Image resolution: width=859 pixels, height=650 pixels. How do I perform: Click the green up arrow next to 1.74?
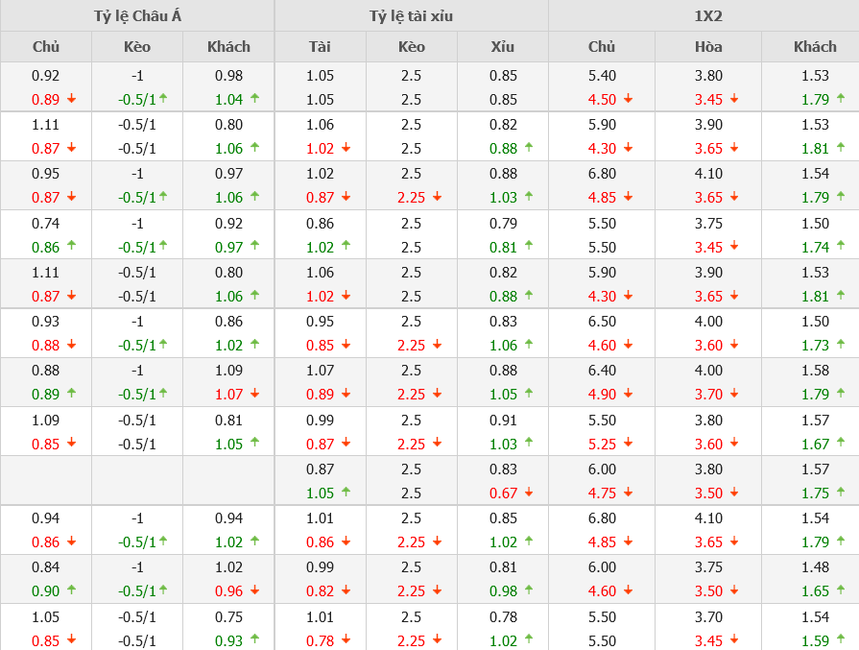[841, 246]
